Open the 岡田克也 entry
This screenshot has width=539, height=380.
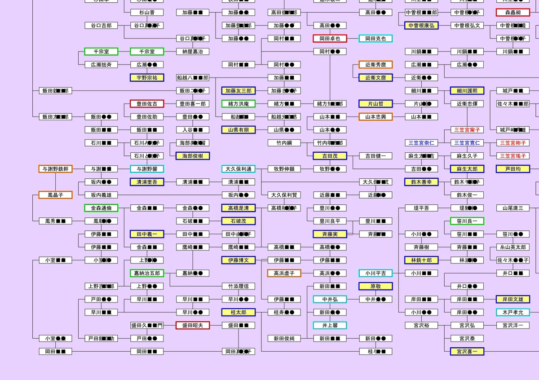tap(376, 39)
